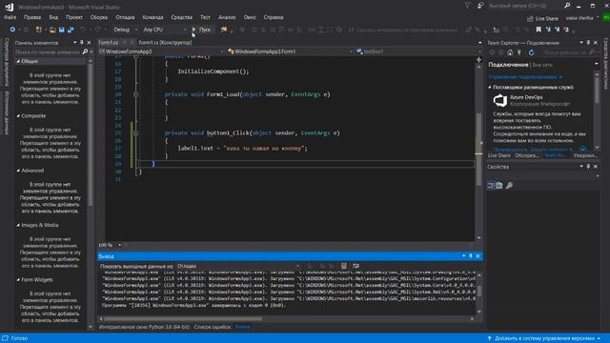Viewport: 610px width, 343px height.
Task: Open the WindowsFormsApp3 project scope dropdown
Action: [x=161, y=51]
